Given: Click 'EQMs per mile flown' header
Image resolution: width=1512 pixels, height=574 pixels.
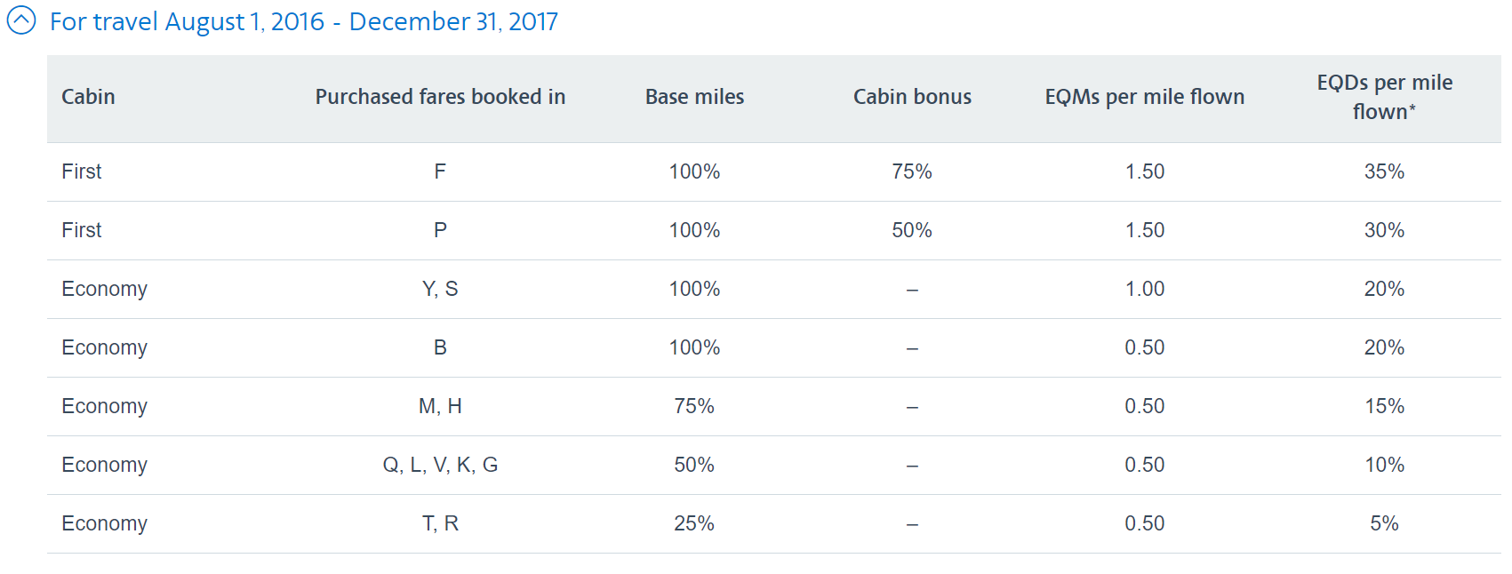Looking at the screenshot, I should coord(1144,97).
